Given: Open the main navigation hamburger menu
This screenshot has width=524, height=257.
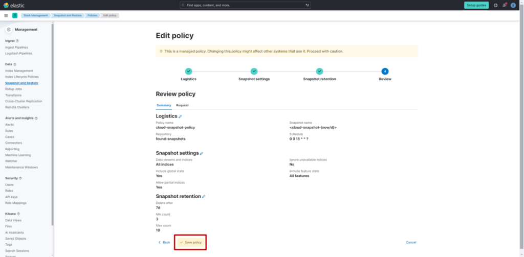Looking at the screenshot, I should click(x=6, y=15).
